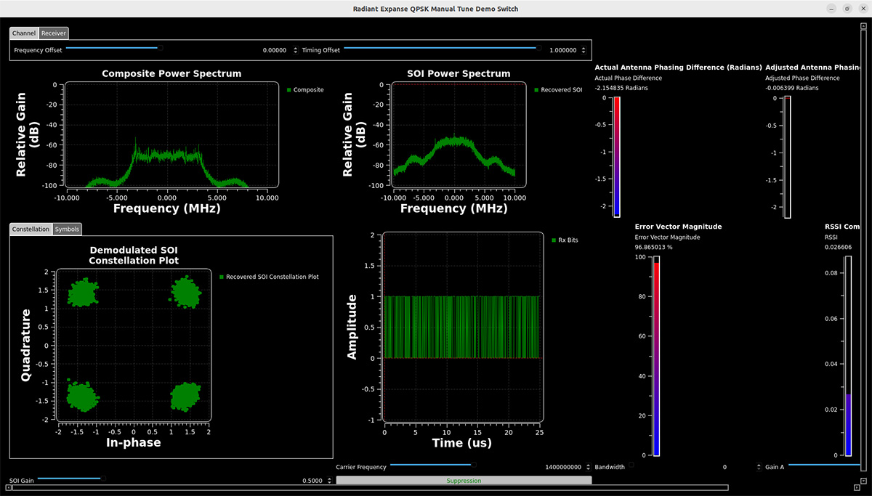Screen dimensions: 872x496
Task: Click the vertical scrollbar down arrow
Action: (863, 480)
